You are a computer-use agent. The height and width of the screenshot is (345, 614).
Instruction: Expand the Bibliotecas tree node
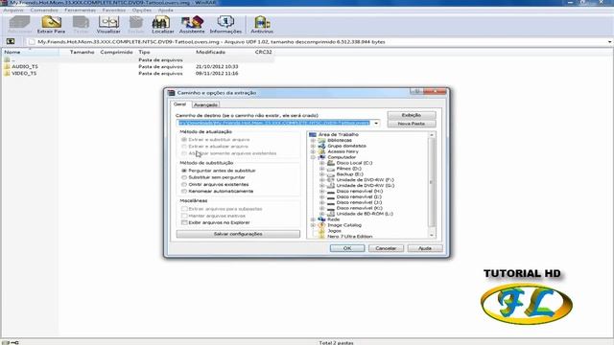click(313, 140)
